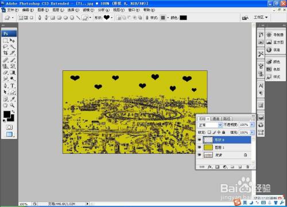The height and width of the screenshot is (207, 287).
Task: Select the History Brush tool
Action: (12, 66)
